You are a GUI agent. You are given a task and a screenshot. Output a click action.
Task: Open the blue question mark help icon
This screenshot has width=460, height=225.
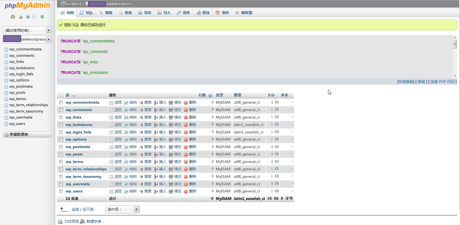coord(28,17)
